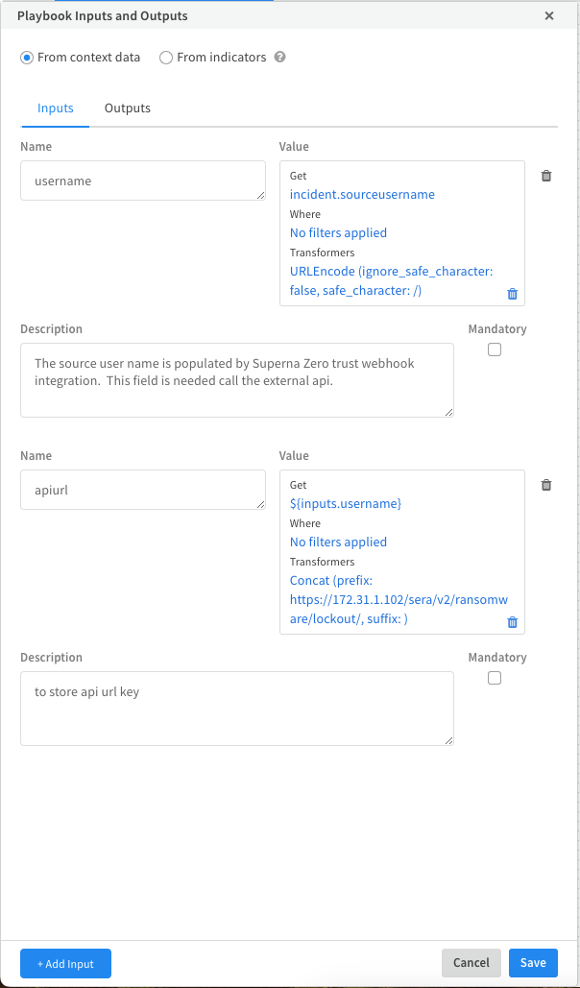Viewport: 580px width, 988px height.
Task: Click inside the username Name field
Action: (142, 181)
